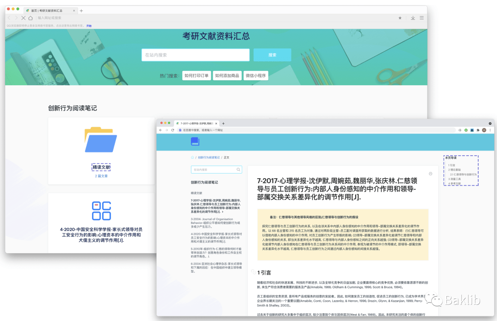The image size is (497, 321).
Task: Click the green extension icon in front toolbar
Action: (x=466, y=130)
